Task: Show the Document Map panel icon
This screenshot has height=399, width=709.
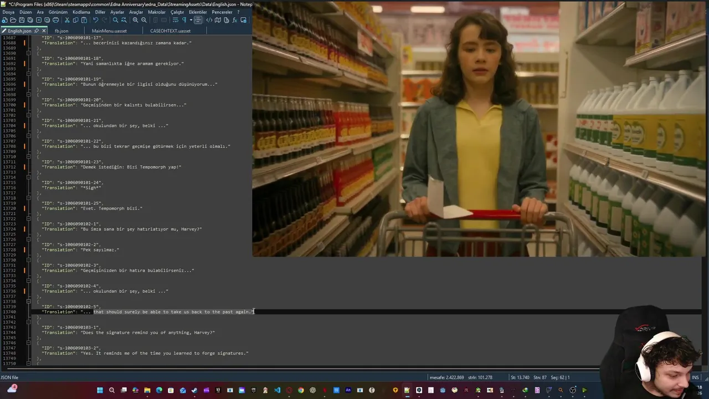Action: click(218, 20)
